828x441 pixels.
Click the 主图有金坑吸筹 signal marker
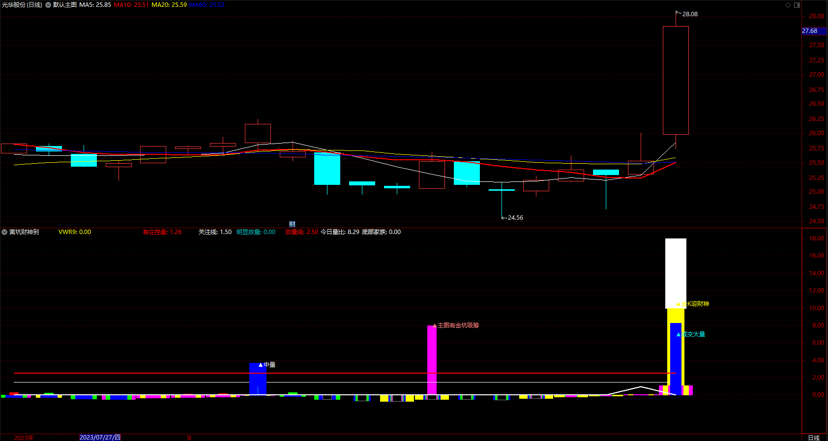456,325
